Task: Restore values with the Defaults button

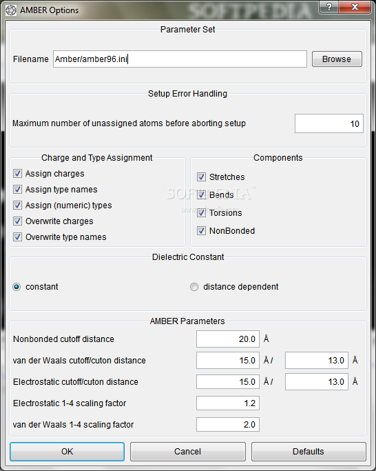Action: click(309, 452)
